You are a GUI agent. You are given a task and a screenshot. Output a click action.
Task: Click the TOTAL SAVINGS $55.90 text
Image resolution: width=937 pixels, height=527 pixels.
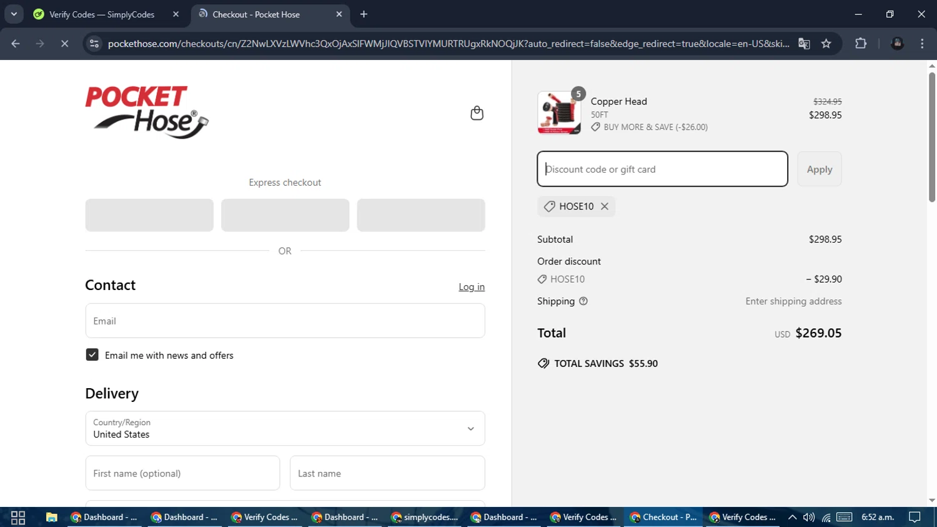click(x=606, y=364)
